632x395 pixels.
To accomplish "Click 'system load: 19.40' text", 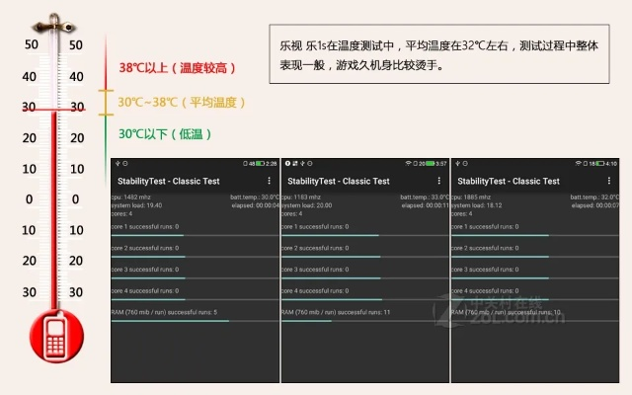I will [136, 205].
